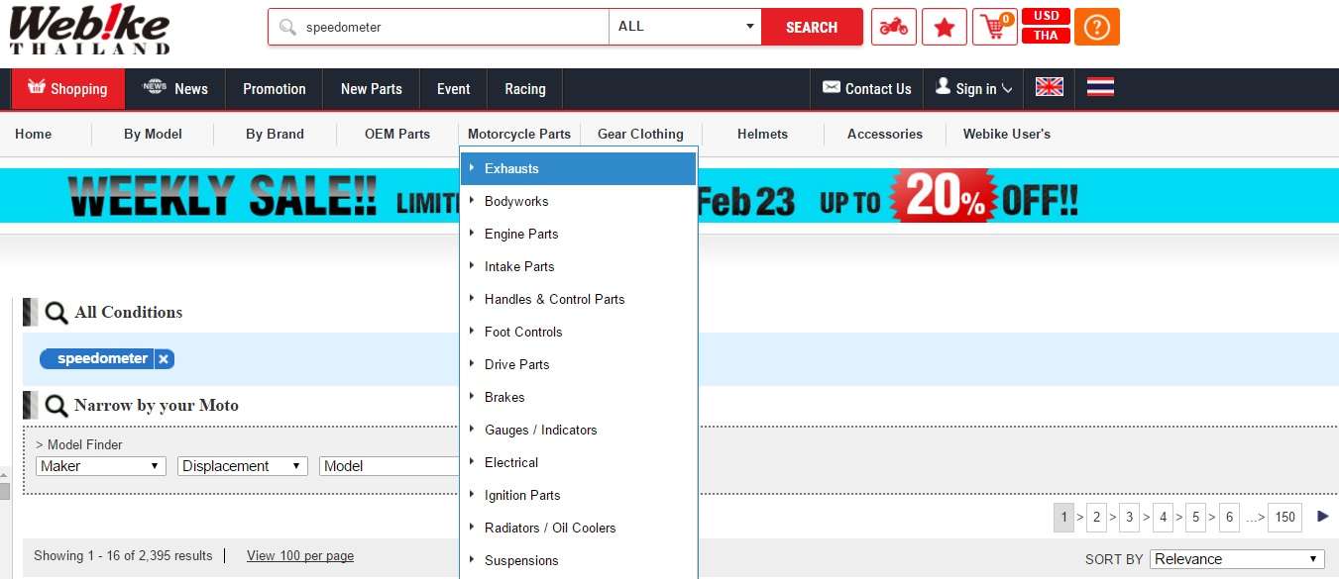Open the Webike User's menu
The image size is (1339, 579).
coord(1007,134)
